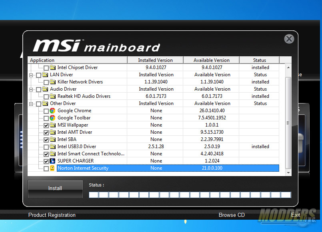Image resolution: width=322 pixels, height=232 pixels.
Task: Click the Audio Driver folder icon
Action: click(45, 89)
